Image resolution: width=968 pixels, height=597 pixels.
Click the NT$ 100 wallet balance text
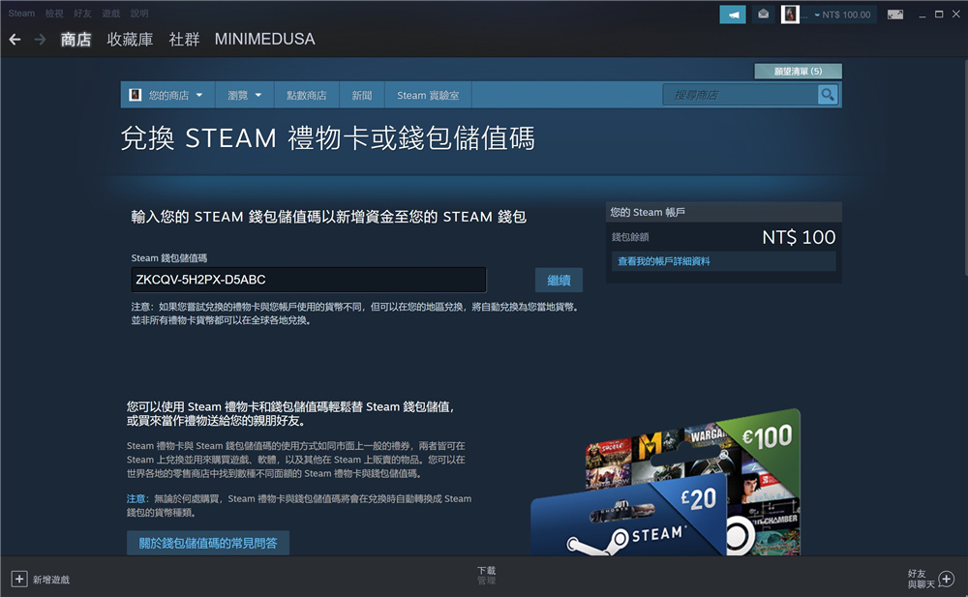tap(799, 237)
